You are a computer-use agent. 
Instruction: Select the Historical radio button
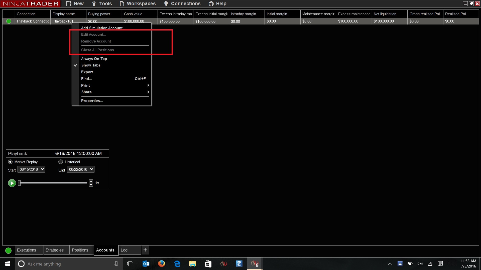(x=61, y=162)
